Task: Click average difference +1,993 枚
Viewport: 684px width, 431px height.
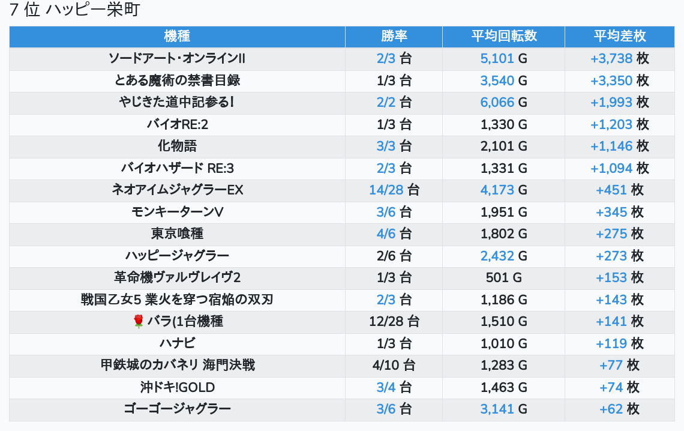Action: (x=619, y=102)
